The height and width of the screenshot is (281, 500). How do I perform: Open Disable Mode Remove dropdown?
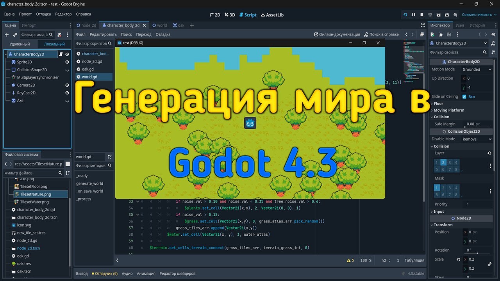477,139
